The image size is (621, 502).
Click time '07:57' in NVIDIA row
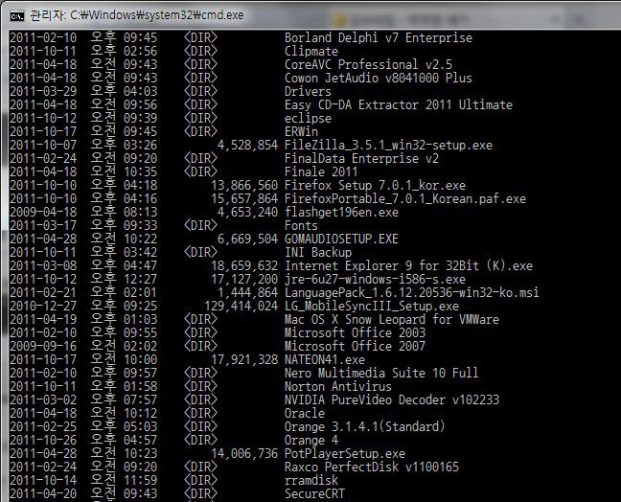pos(140,400)
